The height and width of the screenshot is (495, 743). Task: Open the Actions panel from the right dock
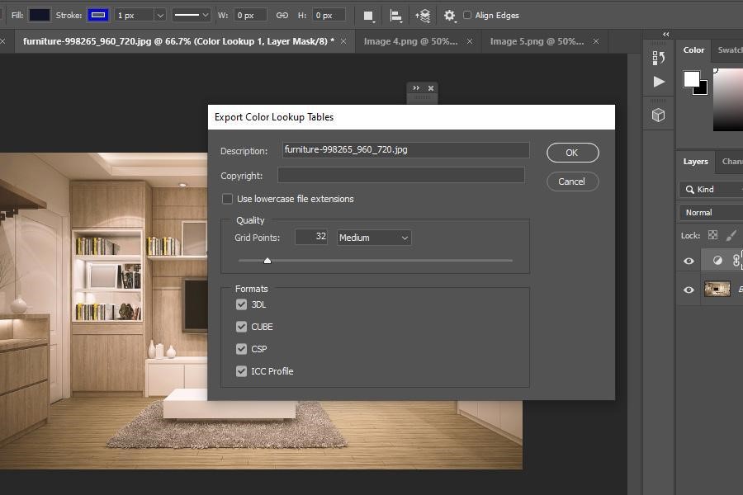tap(657, 81)
